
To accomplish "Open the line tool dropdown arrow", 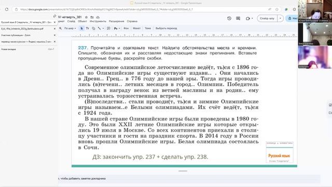I will [103, 28].
